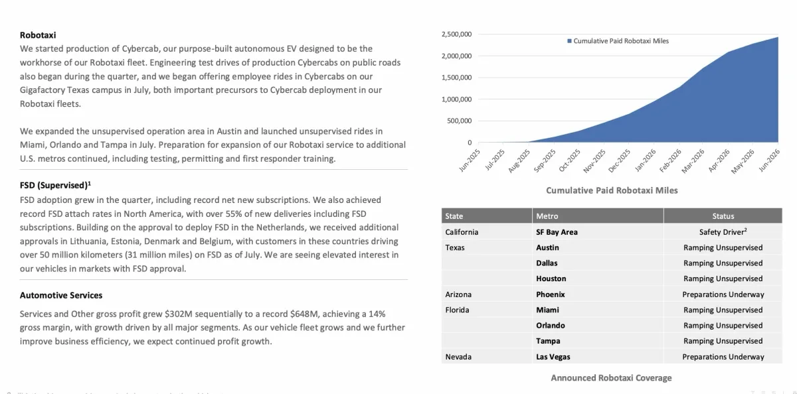Click the 1,000,000 y-axis label
This screenshot has height=394, width=797.
point(456,99)
